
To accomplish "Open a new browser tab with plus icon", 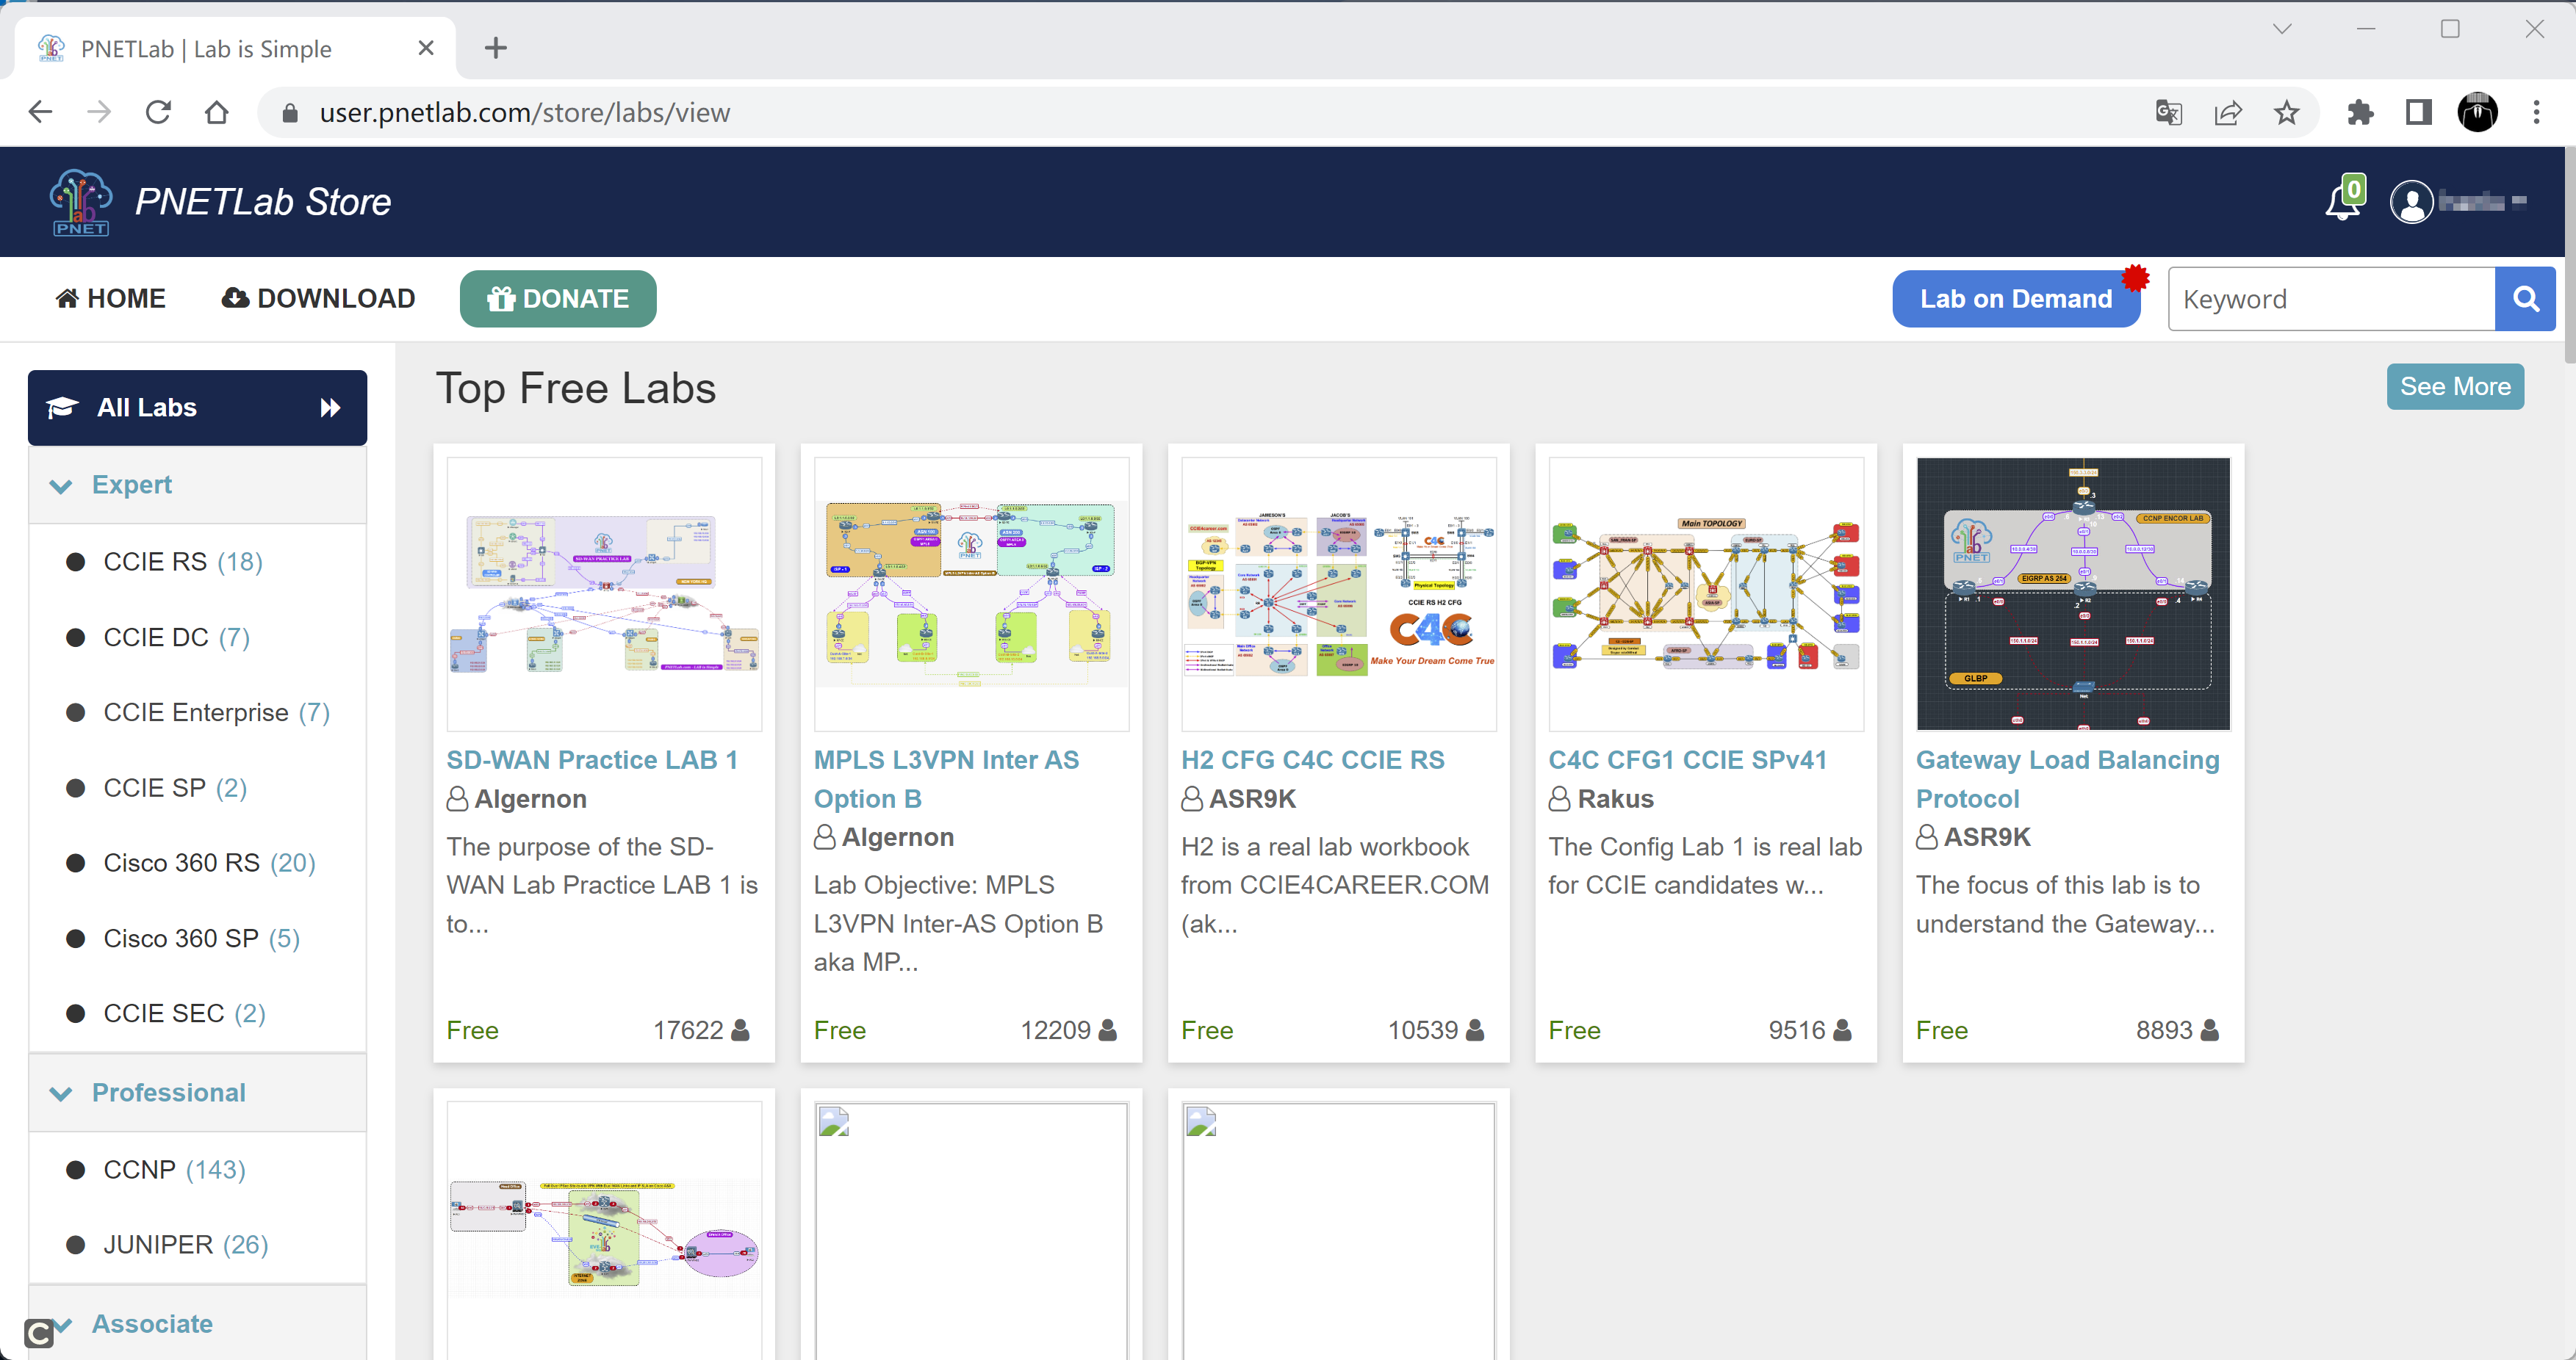I will click(496, 48).
